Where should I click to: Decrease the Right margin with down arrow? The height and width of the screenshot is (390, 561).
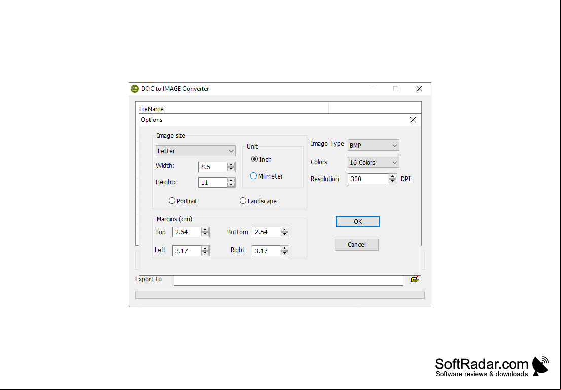click(284, 253)
